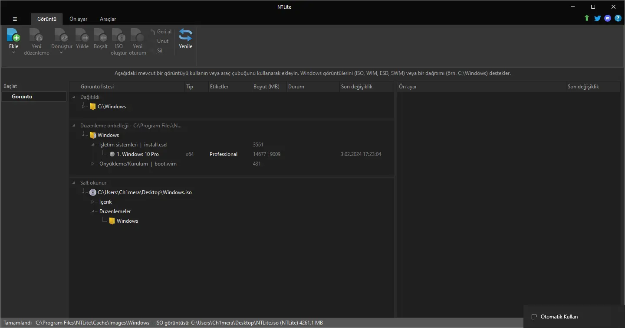Click the ISO oluştur icon
The height and width of the screenshot is (328, 625).
click(x=119, y=35)
